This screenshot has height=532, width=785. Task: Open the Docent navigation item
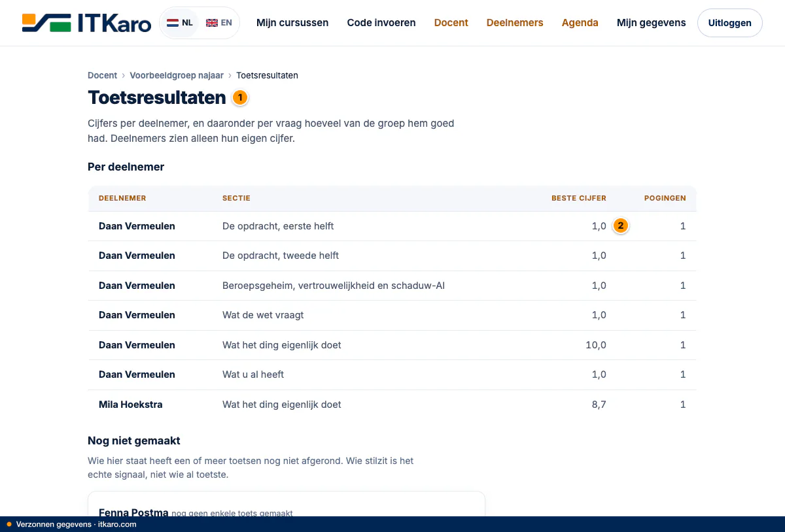[x=451, y=23]
